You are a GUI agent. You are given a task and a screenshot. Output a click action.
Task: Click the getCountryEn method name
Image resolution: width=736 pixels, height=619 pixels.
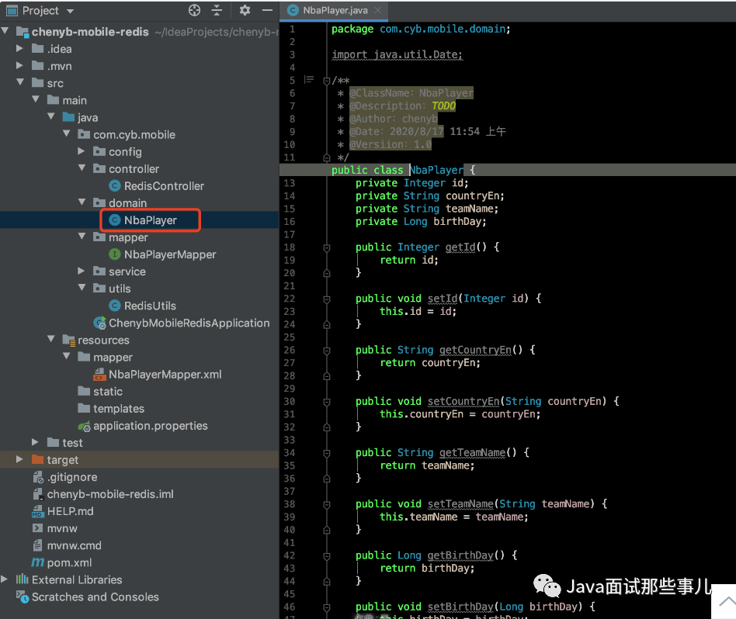point(475,350)
